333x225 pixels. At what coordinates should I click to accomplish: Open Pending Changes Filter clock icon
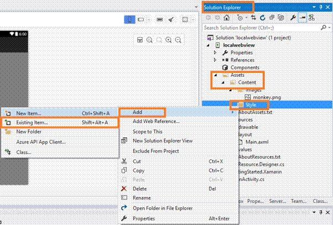tap(240, 18)
